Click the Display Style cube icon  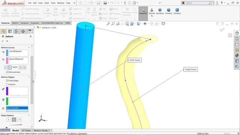point(138,24)
